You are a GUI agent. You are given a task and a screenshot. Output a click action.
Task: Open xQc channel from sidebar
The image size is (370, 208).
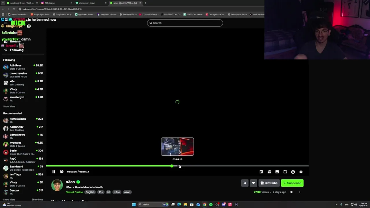[23, 83]
